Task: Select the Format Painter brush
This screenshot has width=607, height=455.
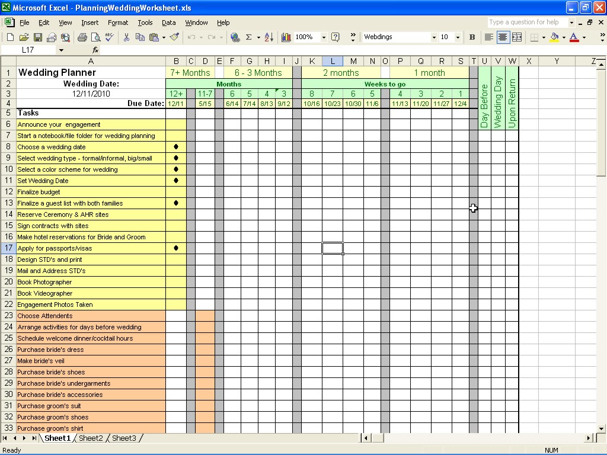Action: [174, 37]
